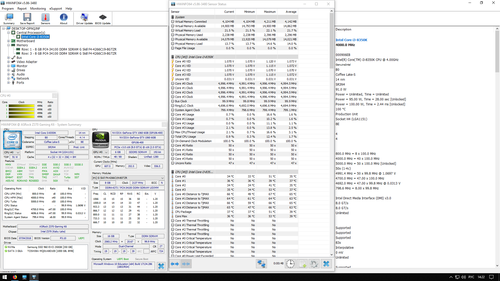This screenshot has width=500, height=281.
Task: Expand sensor columns with outward arrows
Action: point(175,264)
